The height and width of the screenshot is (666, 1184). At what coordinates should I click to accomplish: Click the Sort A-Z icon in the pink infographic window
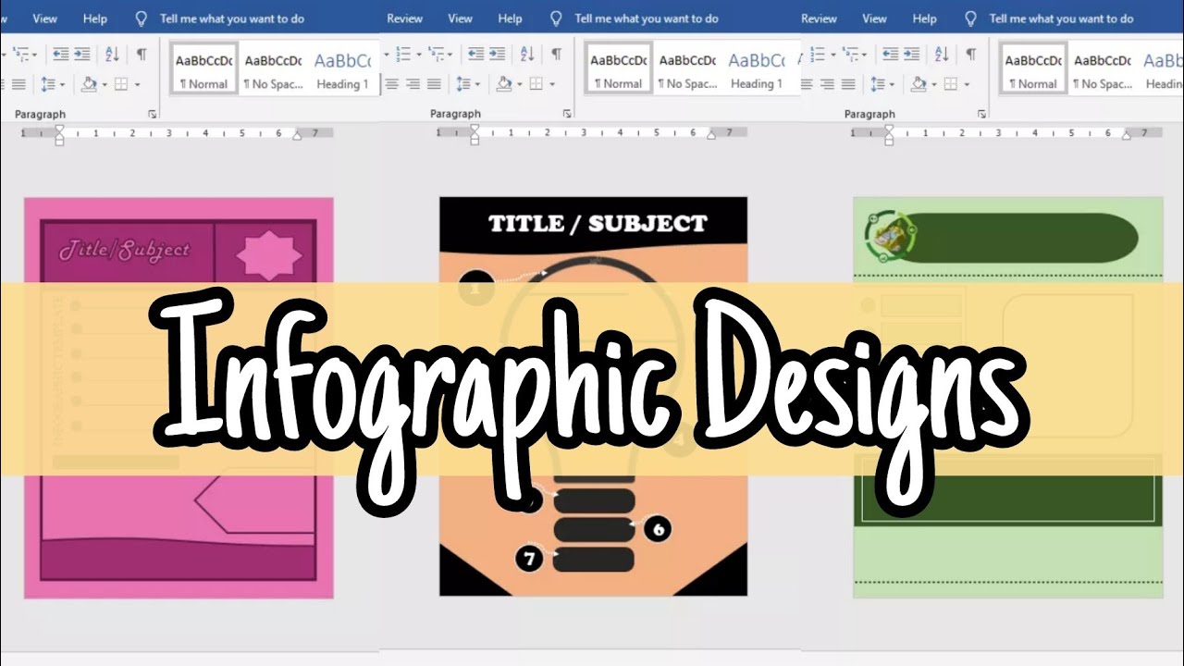click(112, 55)
